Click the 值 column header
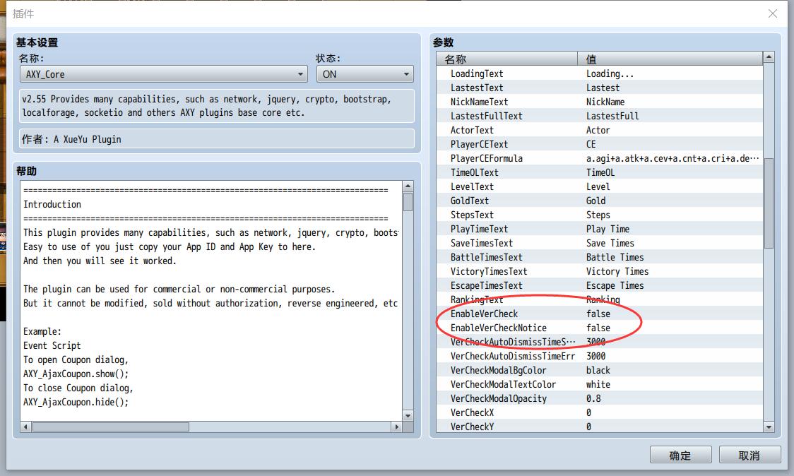This screenshot has height=476, width=794. click(x=670, y=59)
